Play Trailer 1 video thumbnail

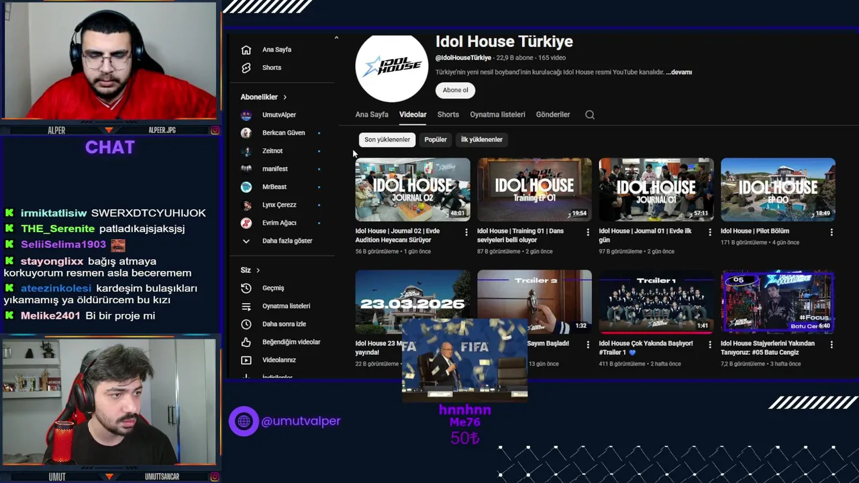click(x=656, y=302)
